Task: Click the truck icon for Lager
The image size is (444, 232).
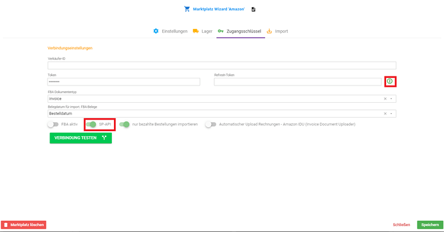Action: tap(196, 31)
